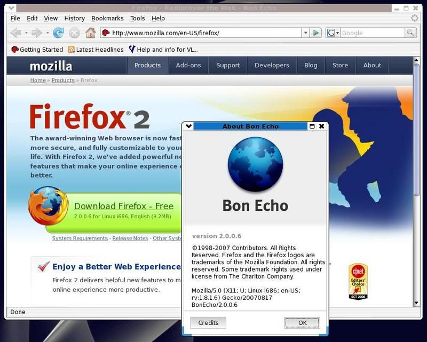Open the Help menu

click(x=158, y=18)
